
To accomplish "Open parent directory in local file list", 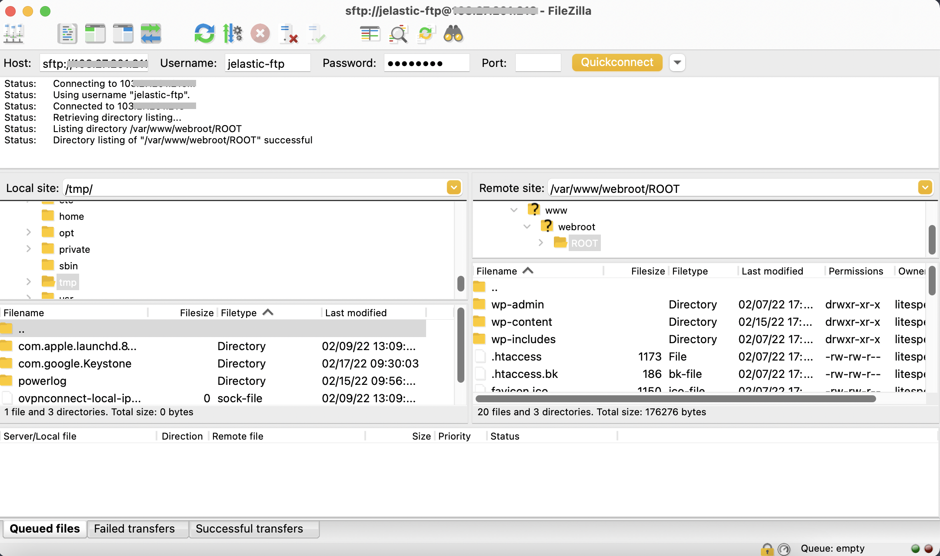I will (x=213, y=329).
